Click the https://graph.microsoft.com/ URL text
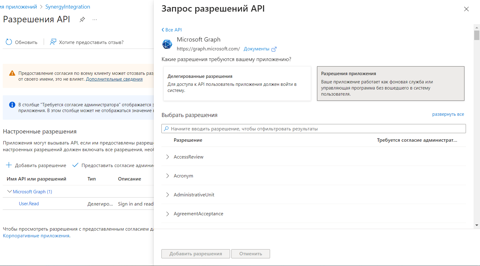The image size is (480, 266). [208, 49]
